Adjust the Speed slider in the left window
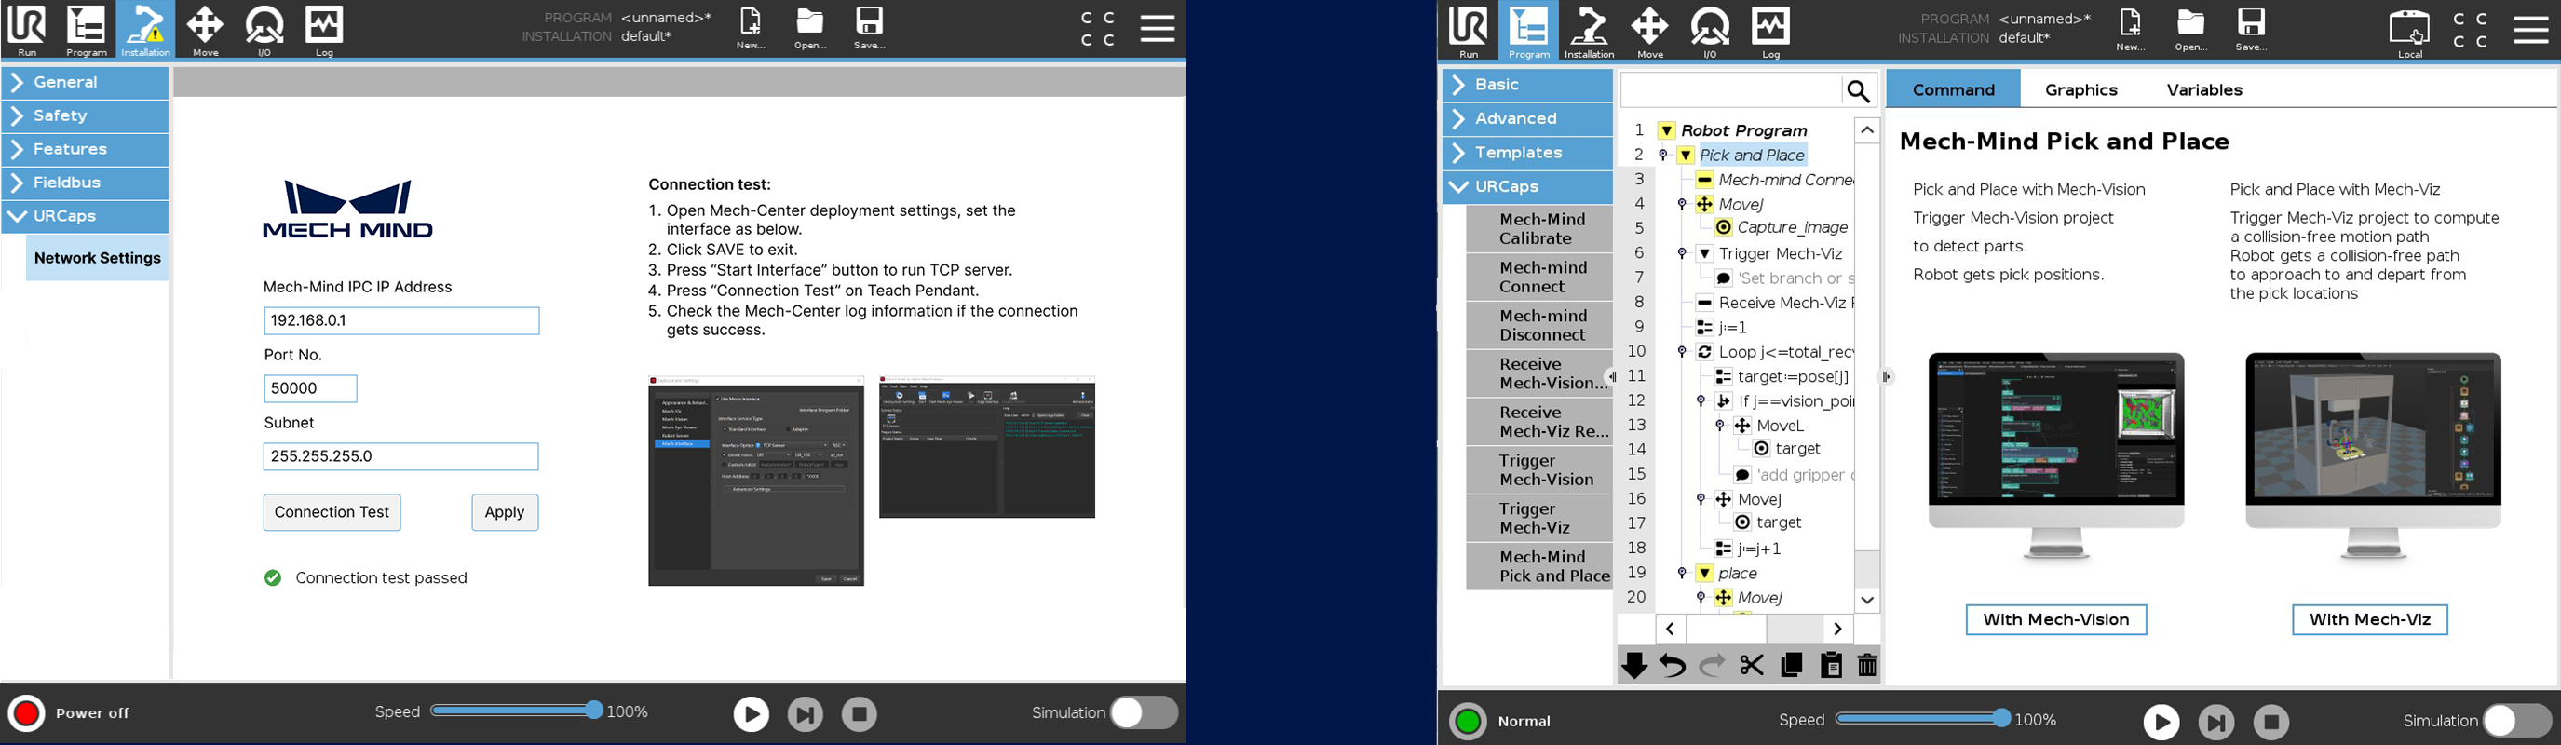 517,711
